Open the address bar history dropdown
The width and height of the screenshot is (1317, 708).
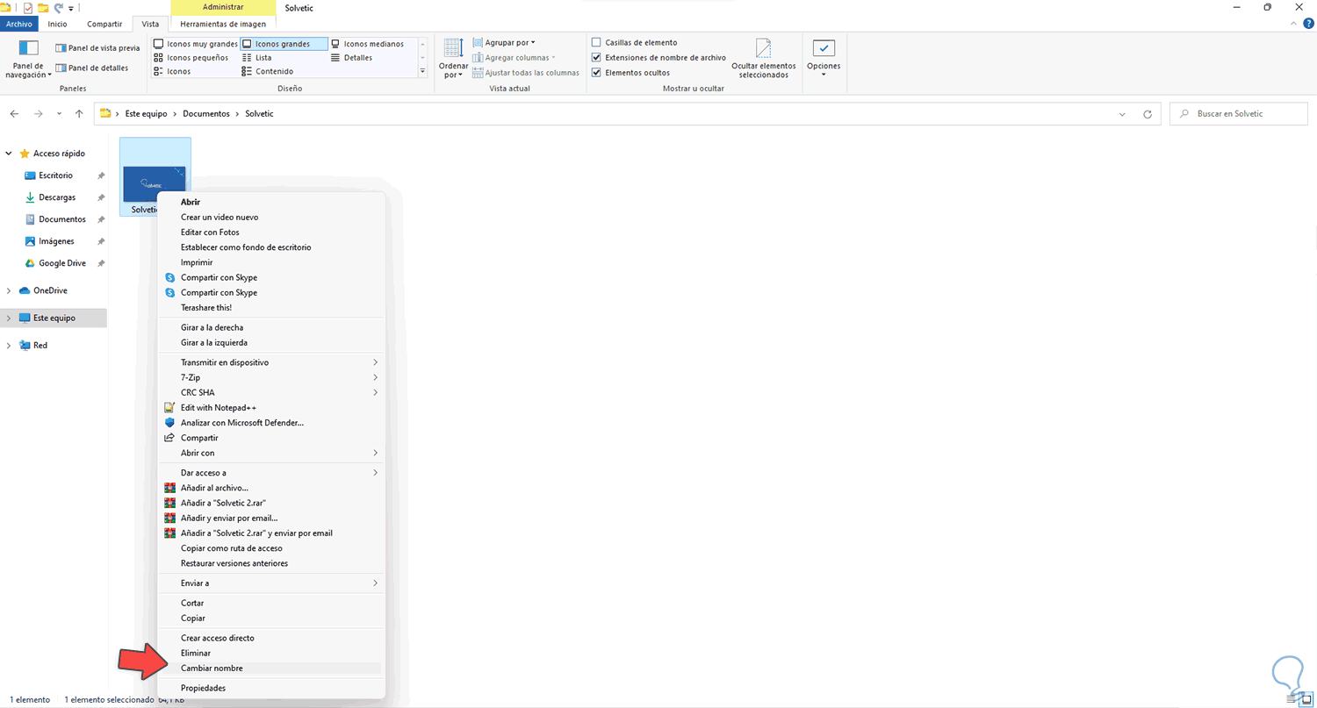tap(1123, 114)
